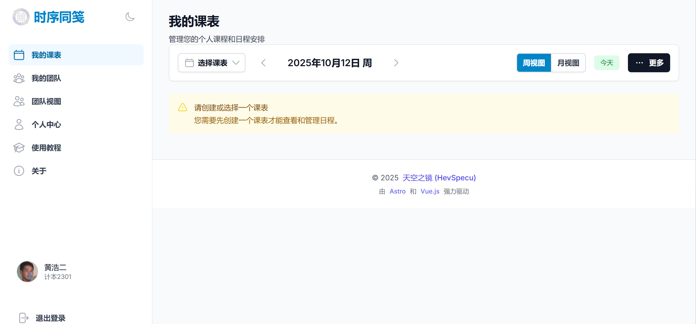Click the 团队视图 people icon

tap(19, 101)
